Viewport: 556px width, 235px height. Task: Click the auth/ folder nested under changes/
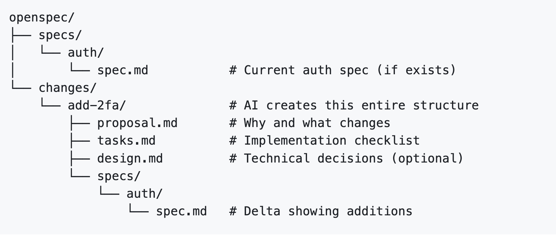pyautogui.click(x=144, y=194)
